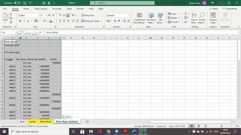Viewport: 241px width, 135px height.
Task: Click the Share button
Action: coord(214,9)
